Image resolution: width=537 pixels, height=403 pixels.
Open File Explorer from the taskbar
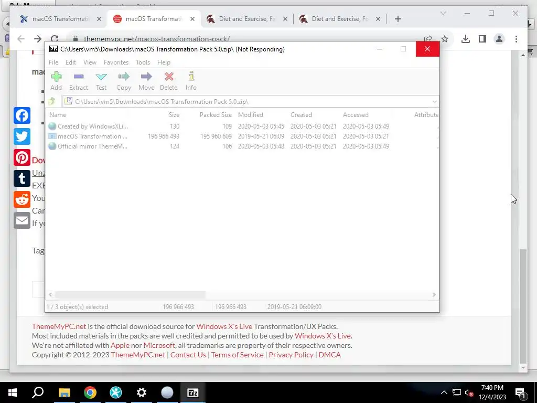tap(64, 393)
